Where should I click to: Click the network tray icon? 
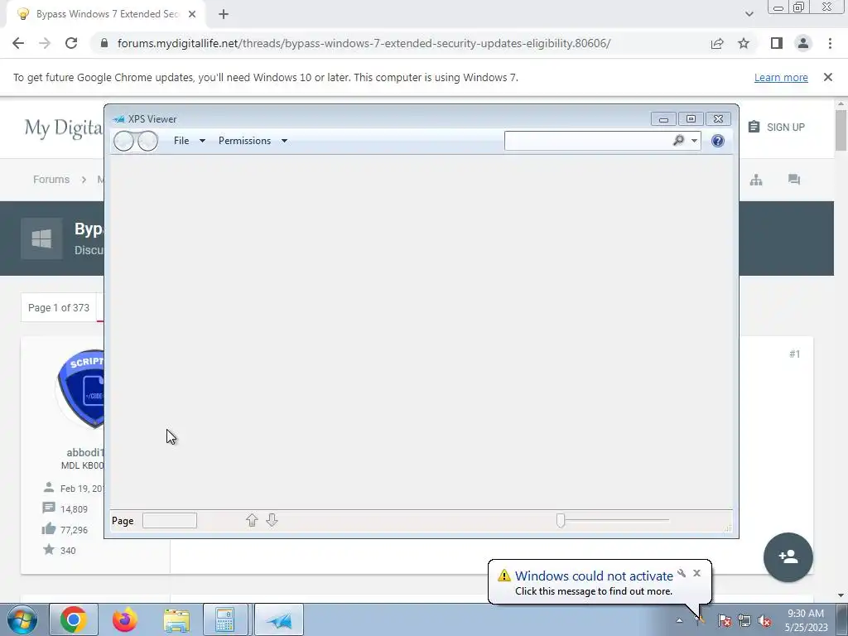[x=744, y=620]
